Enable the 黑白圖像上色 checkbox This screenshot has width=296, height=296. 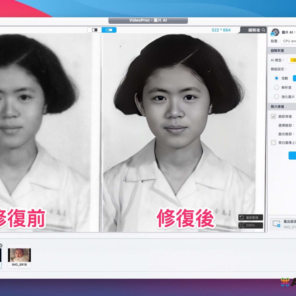274,143
